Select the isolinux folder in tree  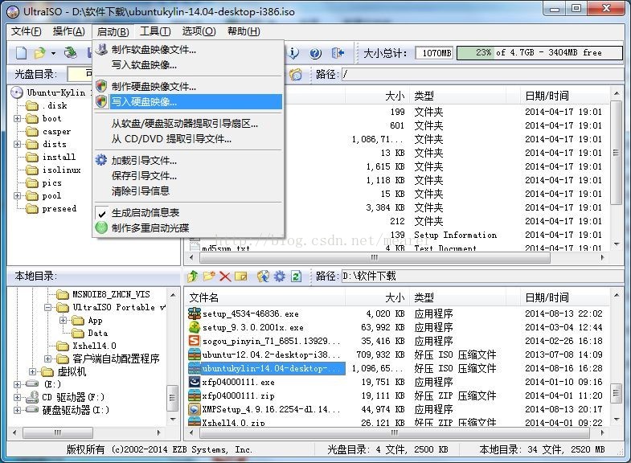pos(61,170)
